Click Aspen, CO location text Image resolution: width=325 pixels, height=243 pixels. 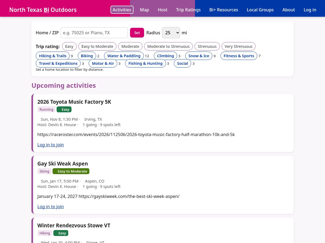95,181
